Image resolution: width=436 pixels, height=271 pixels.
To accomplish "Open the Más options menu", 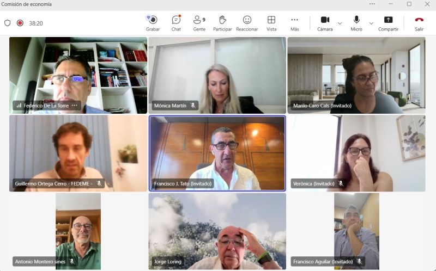I will [x=294, y=23].
